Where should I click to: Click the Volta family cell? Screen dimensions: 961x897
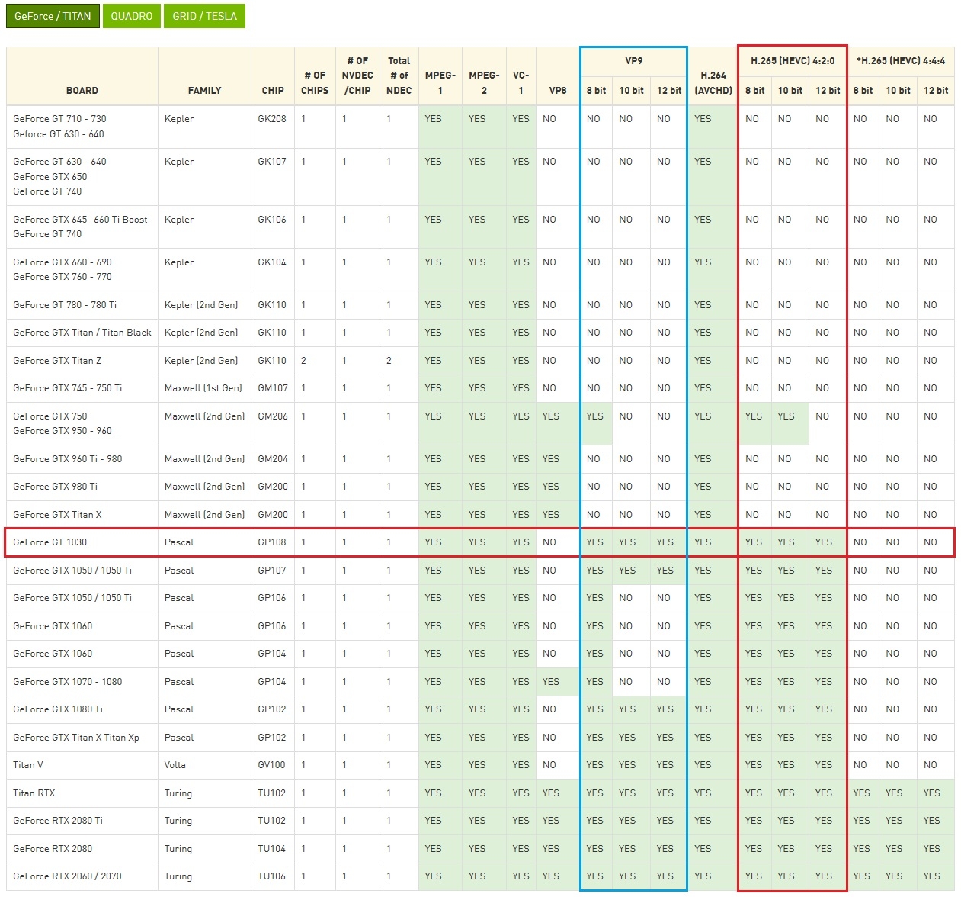pos(204,765)
